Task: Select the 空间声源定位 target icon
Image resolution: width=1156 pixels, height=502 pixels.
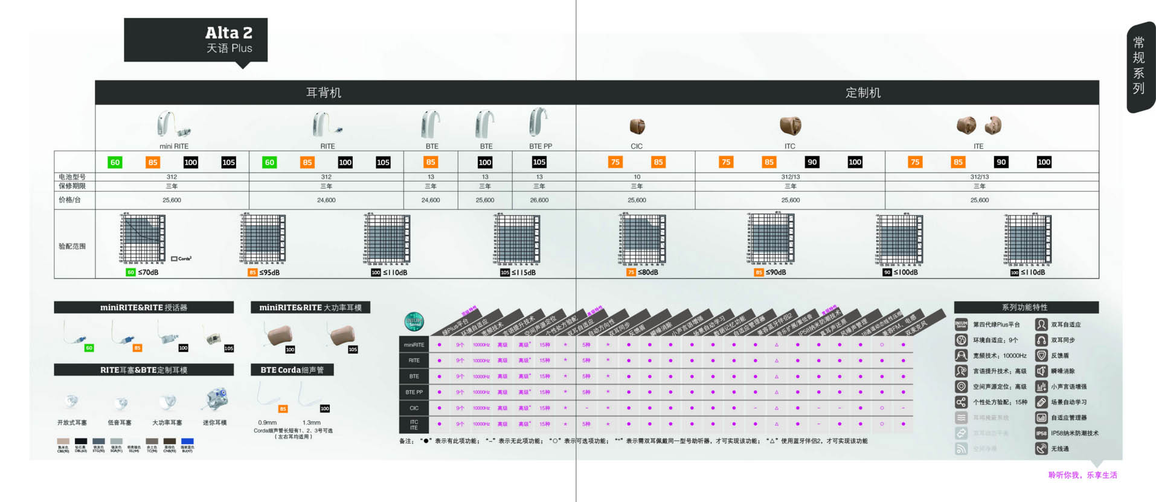Action: coord(961,387)
